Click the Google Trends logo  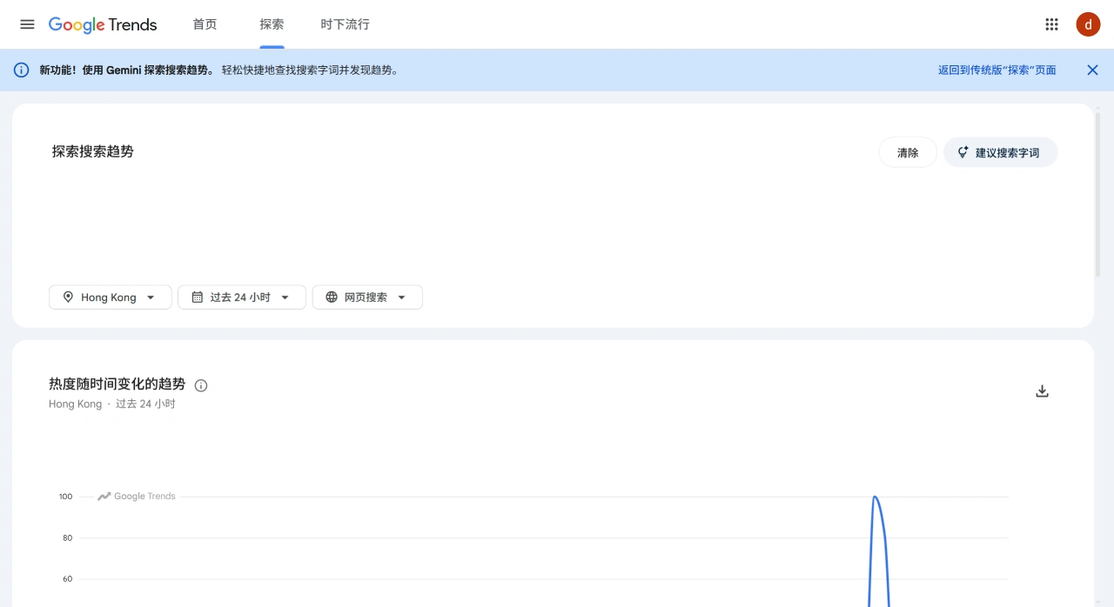[x=103, y=24]
